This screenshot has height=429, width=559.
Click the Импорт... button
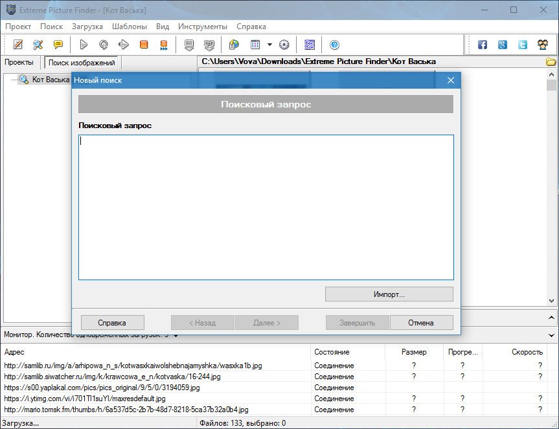pos(389,294)
